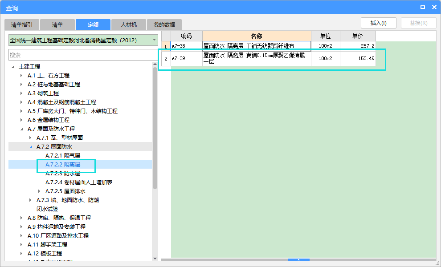This screenshot has width=441, height=267.
Task: Open the 定额 library dropdown
Action: coord(154,40)
